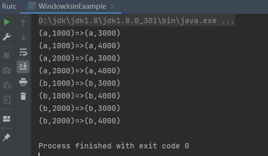The width and height of the screenshot is (268, 156).
Task: Rerun WindowJoinExample with green play icon
Action: click(7, 22)
